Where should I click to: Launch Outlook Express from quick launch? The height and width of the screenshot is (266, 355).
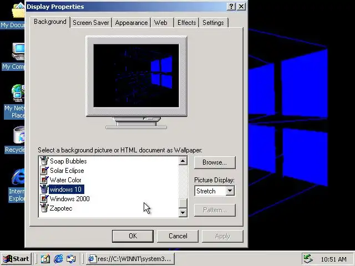(71, 259)
